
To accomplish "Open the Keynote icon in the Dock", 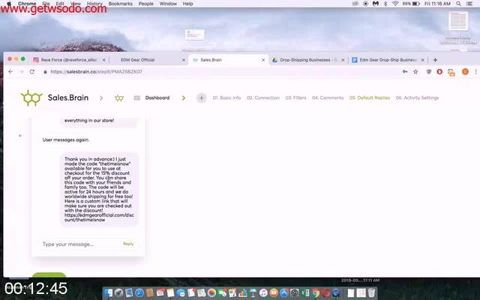I will click(x=253, y=293).
